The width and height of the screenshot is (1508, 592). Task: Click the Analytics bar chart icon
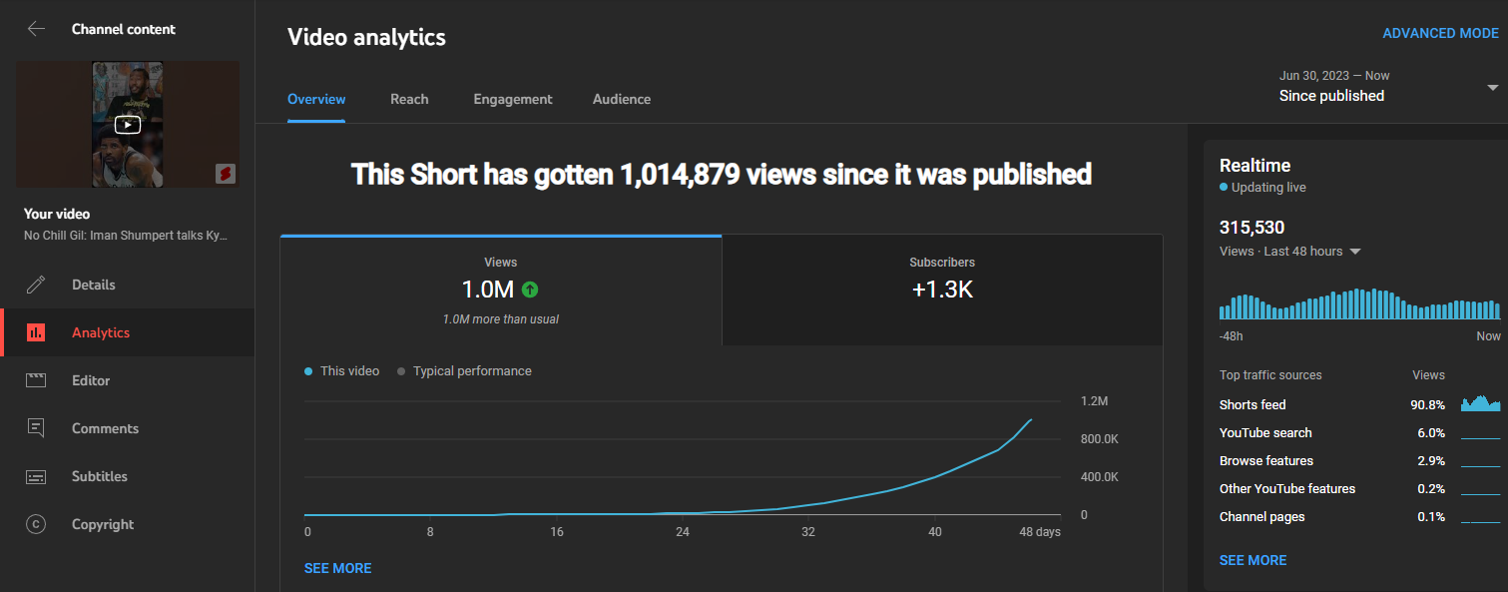pyautogui.click(x=36, y=332)
